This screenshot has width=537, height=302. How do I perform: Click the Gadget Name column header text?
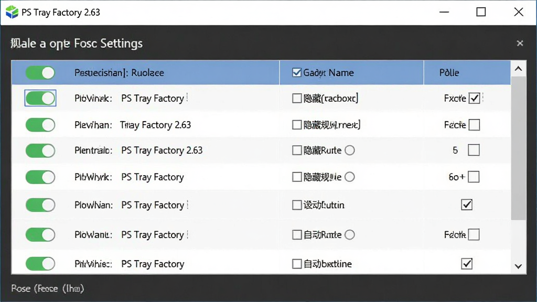click(x=328, y=72)
